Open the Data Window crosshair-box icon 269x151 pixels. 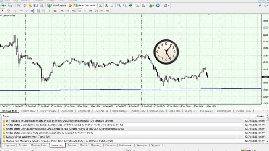(x=25, y=5)
